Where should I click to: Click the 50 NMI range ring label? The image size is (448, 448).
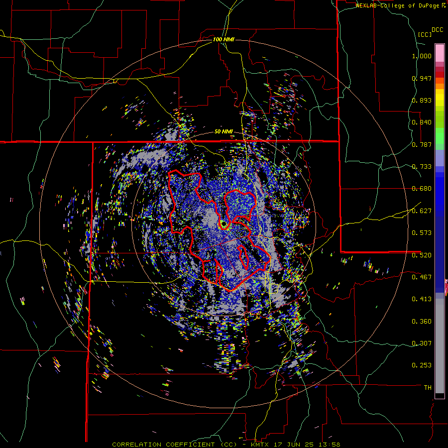tap(224, 132)
